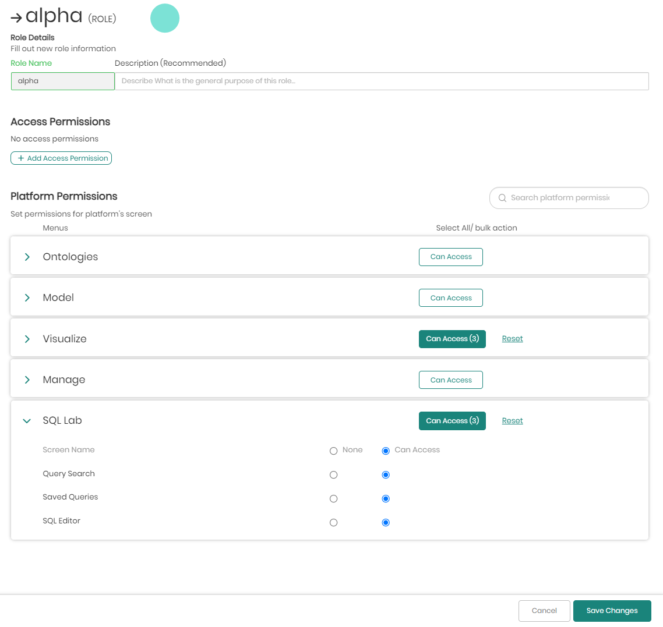Viewport: 663px width, 627px height.
Task: Click the search magnifier icon
Action: click(502, 198)
